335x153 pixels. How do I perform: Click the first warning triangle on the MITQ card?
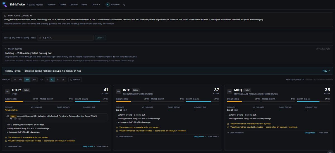pyautogui.click(x=228, y=124)
